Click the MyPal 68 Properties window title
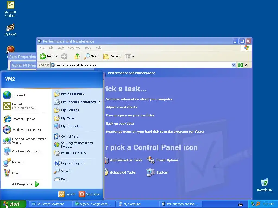This screenshot has height=208, width=278. click(x=24, y=65)
